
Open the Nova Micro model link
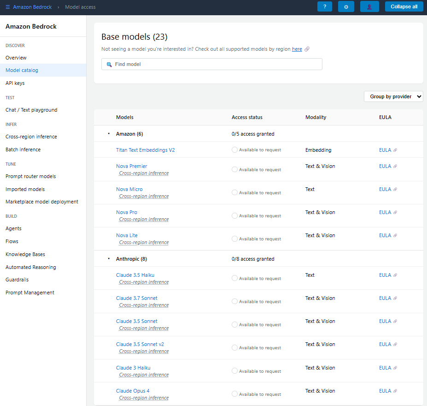click(x=129, y=189)
